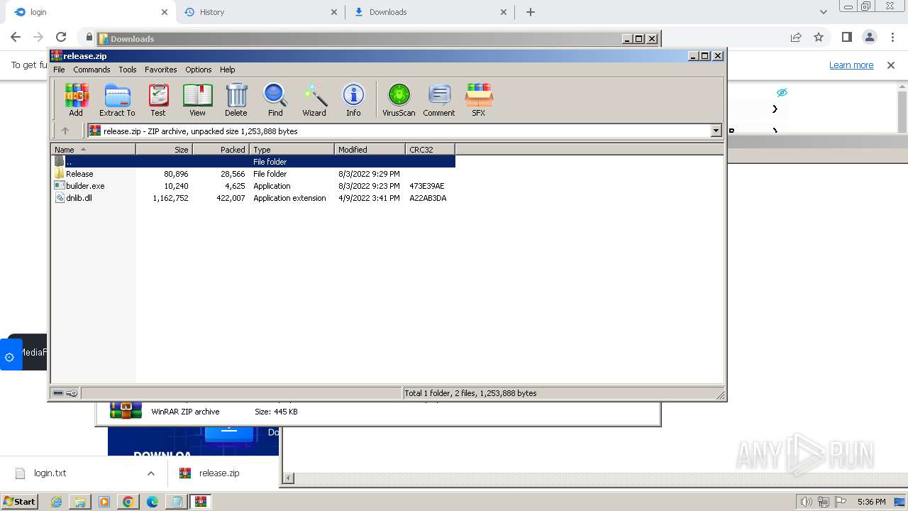Viewport: 908px width, 511px height.
Task: Reload the browser page
Action: (61, 37)
